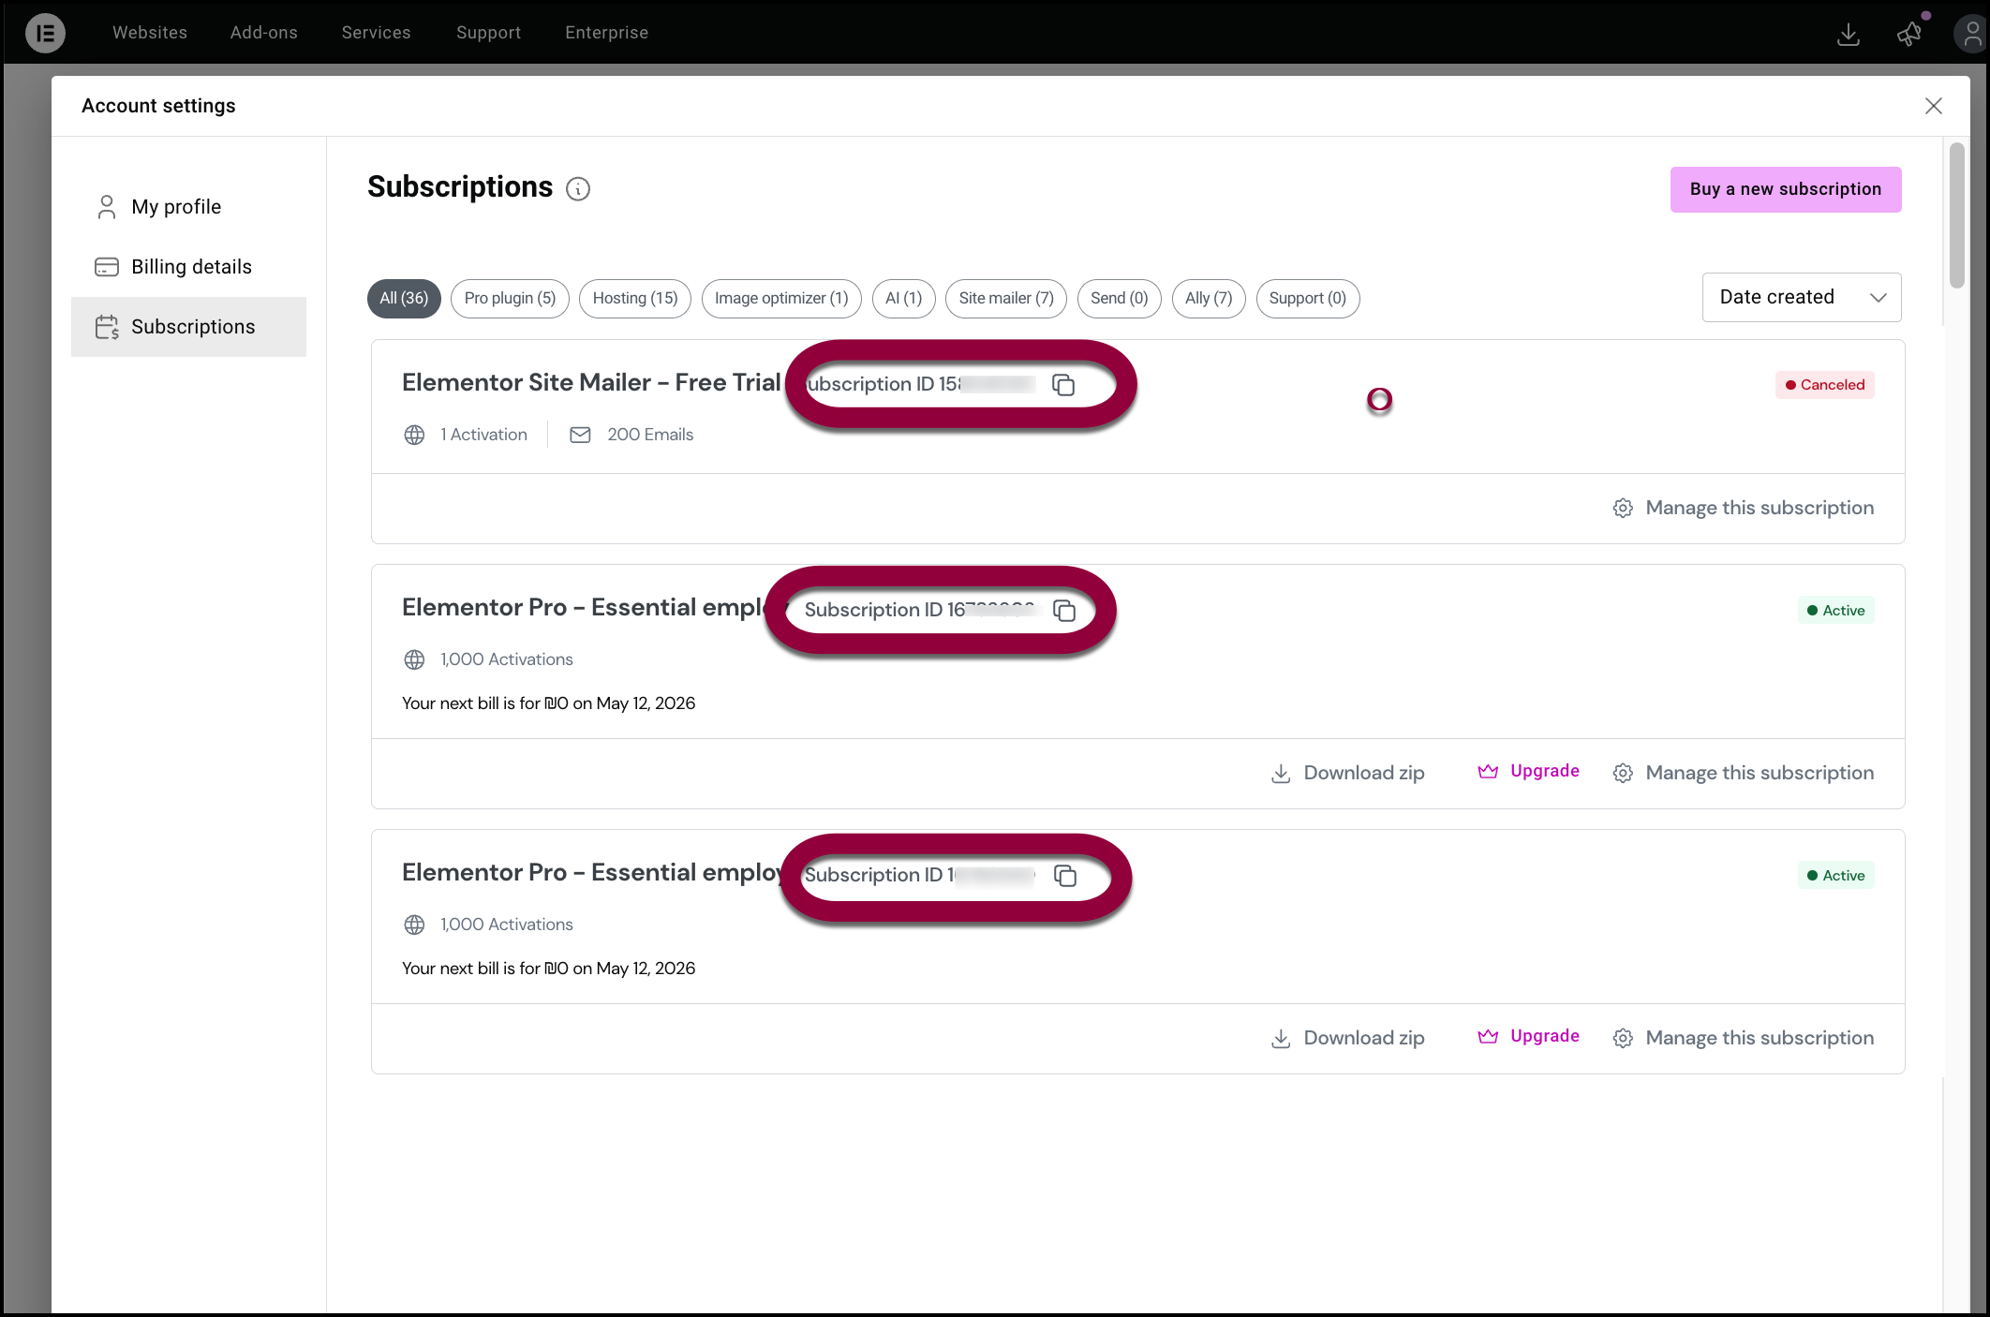Copy the third subscription's ID

[x=1065, y=876]
